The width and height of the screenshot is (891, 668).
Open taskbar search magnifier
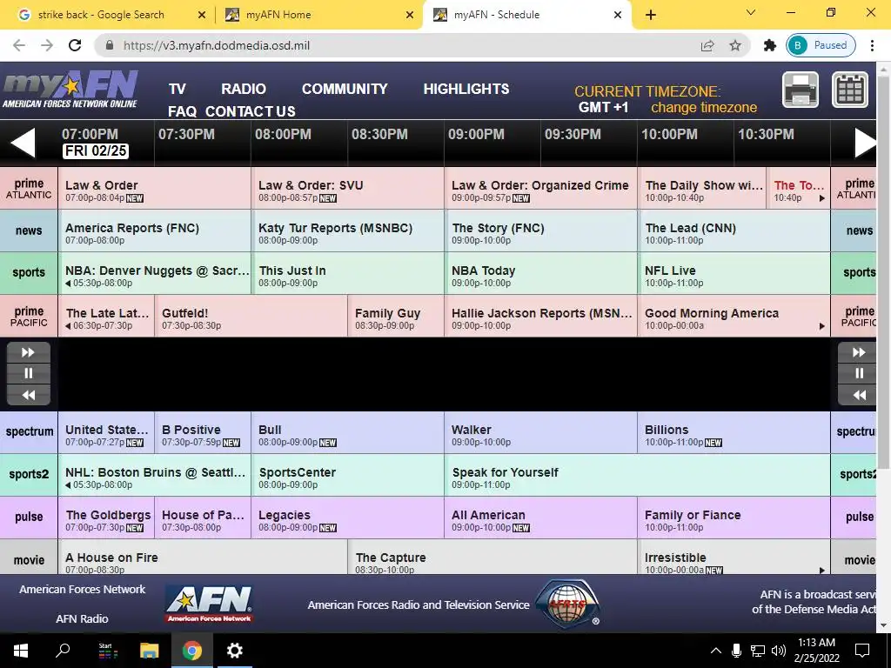[63, 651]
